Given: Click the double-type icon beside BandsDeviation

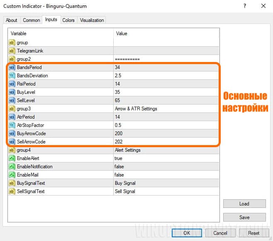Looking at the screenshot, I should (x=12, y=76).
